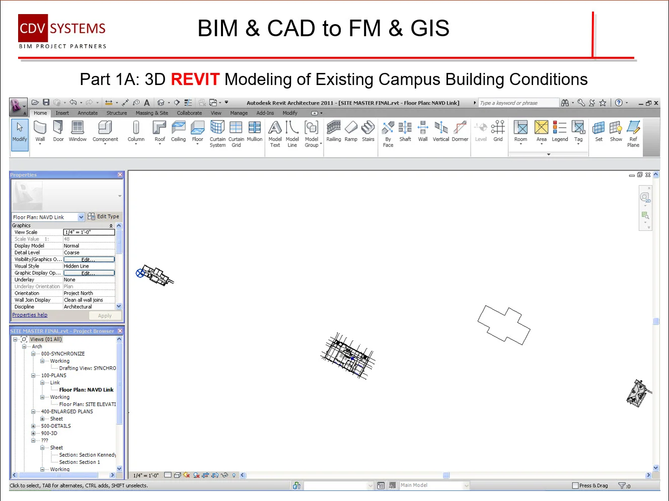Choose the Curtain System tool

[217, 134]
